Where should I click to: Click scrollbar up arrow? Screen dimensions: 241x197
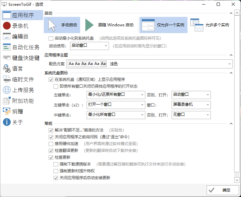point(237,13)
